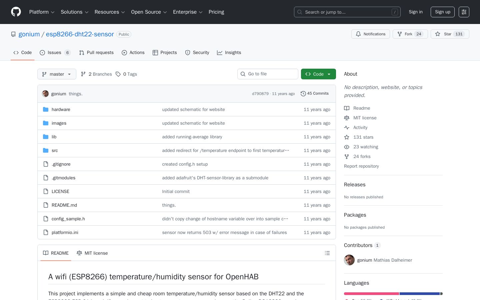Click the pulse icon beside Activity

pyautogui.click(x=347, y=127)
